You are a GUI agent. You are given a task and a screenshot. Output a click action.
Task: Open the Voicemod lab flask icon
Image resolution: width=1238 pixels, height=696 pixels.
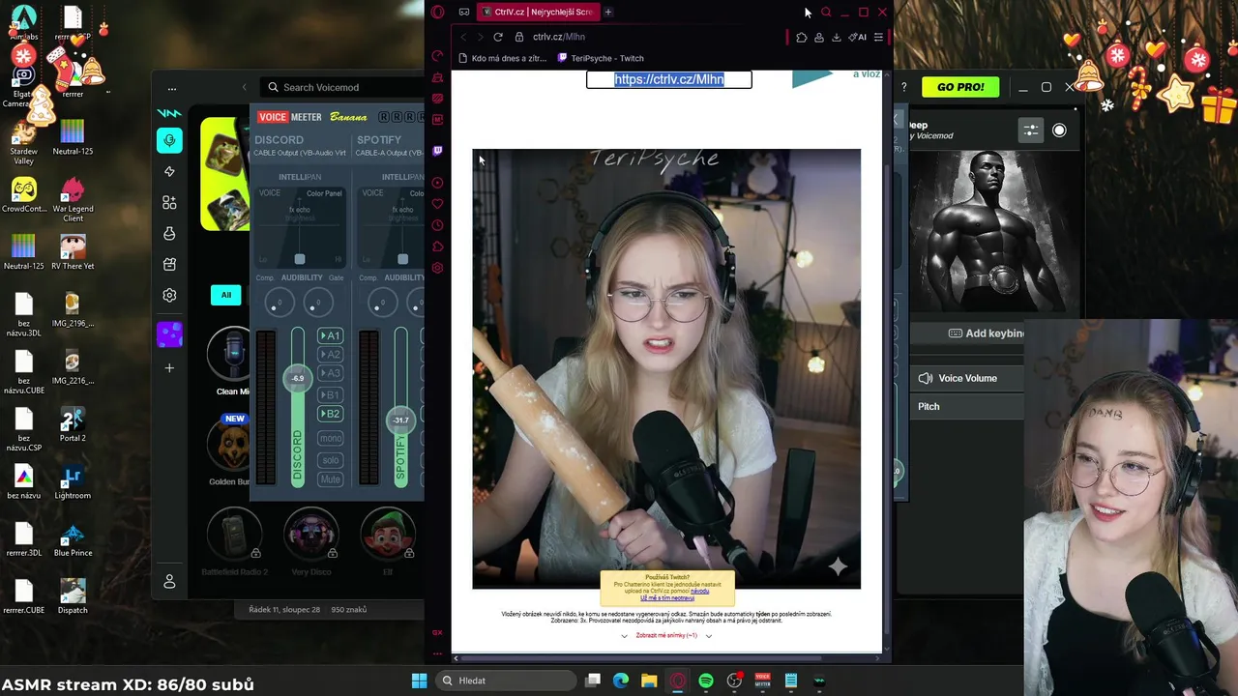[169, 233]
